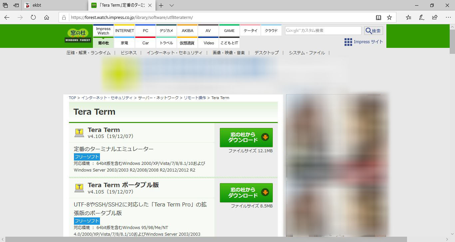Click the 窓の杜 Windows Forest logo
This screenshot has height=242, width=455.
tap(78, 36)
